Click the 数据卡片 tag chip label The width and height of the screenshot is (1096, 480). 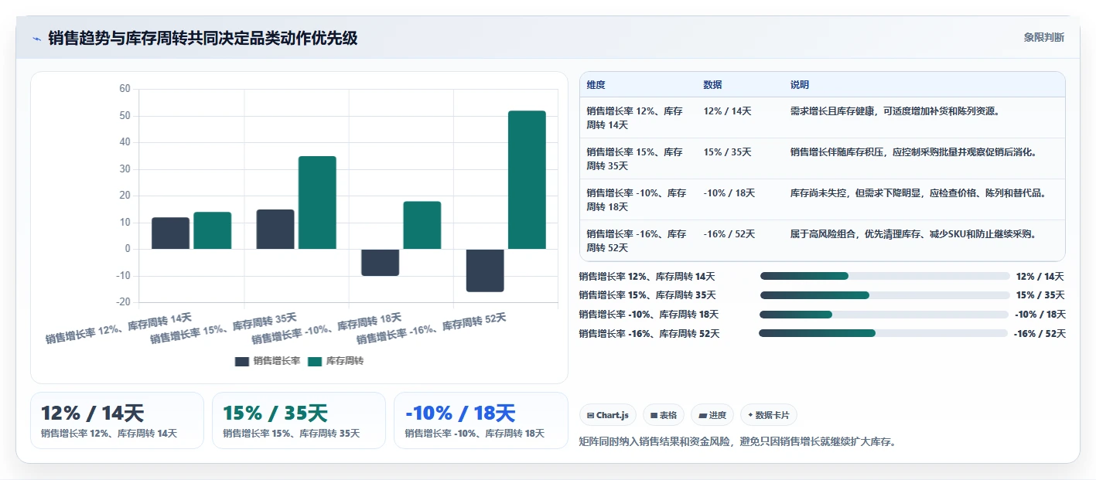(773, 415)
